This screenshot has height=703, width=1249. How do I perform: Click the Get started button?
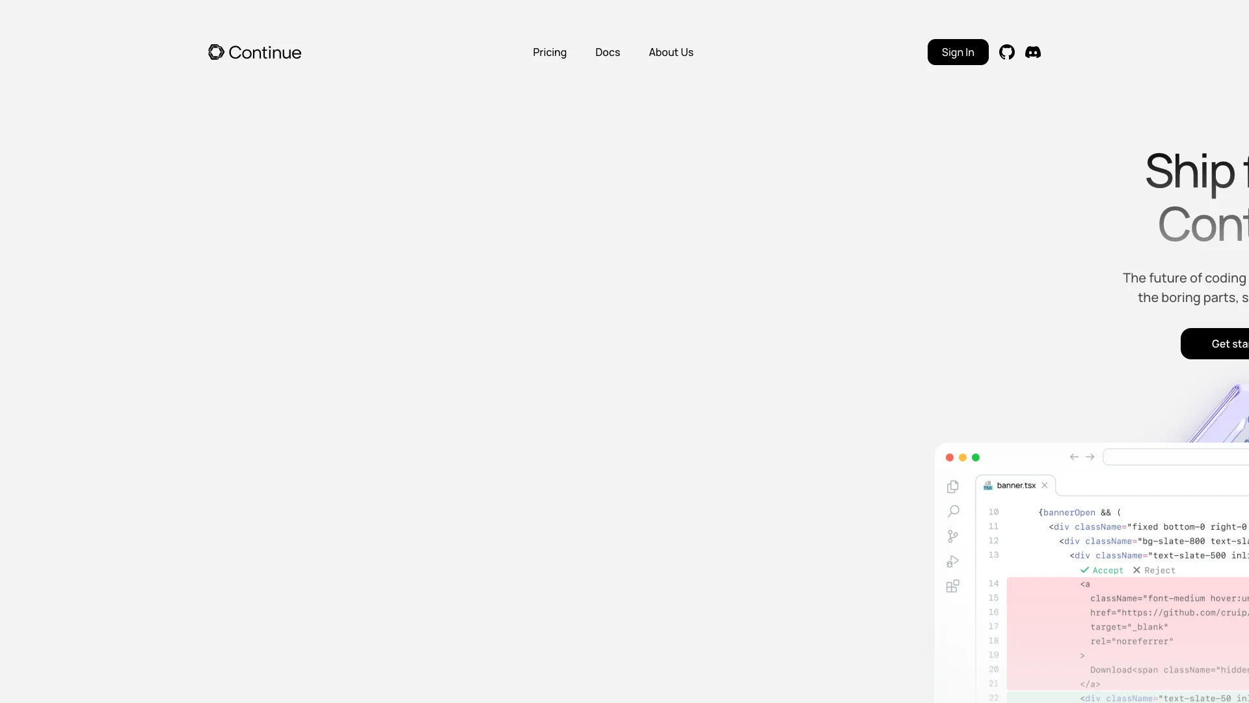1223,344
